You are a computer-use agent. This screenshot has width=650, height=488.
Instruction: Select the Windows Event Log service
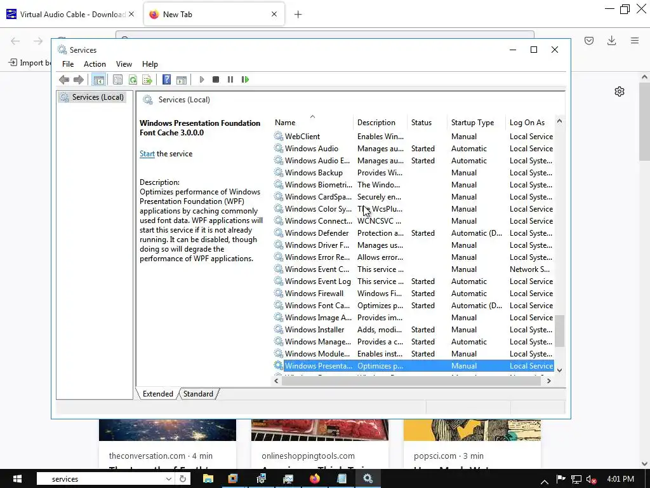[x=413, y=281]
